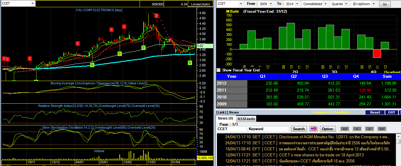Click the 309/300 value in chart header
401x166 pixels.
point(157,4)
